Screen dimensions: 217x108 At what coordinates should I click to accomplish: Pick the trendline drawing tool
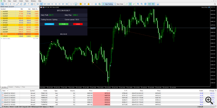[18, 4]
